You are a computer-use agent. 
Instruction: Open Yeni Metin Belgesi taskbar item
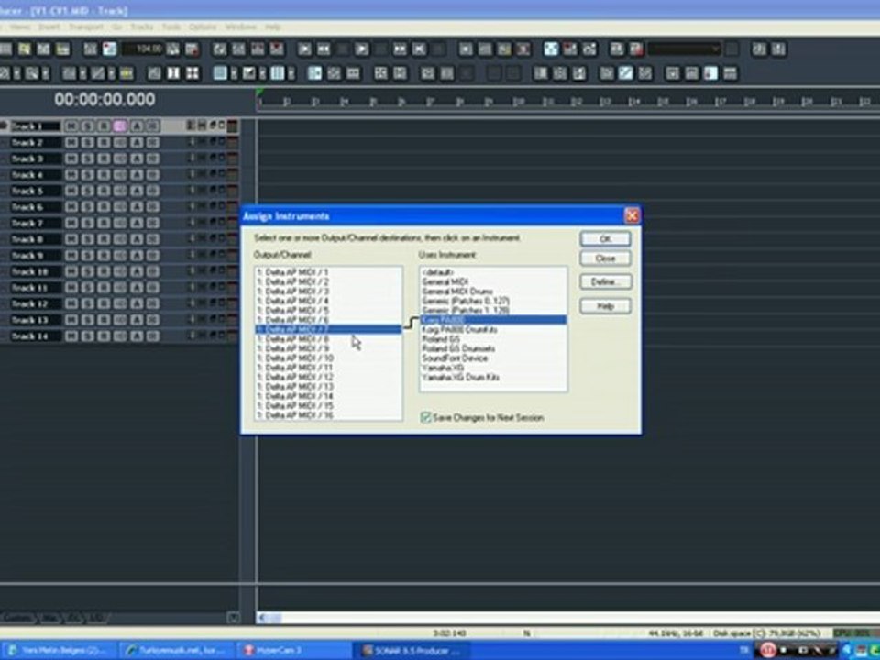click(x=60, y=651)
